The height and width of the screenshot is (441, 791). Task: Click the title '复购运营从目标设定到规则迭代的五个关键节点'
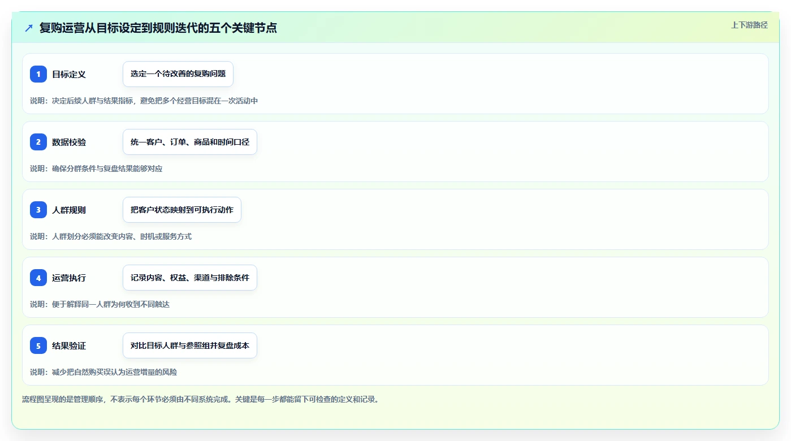(158, 28)
